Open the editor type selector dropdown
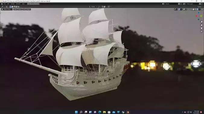 tap(2, 7)
